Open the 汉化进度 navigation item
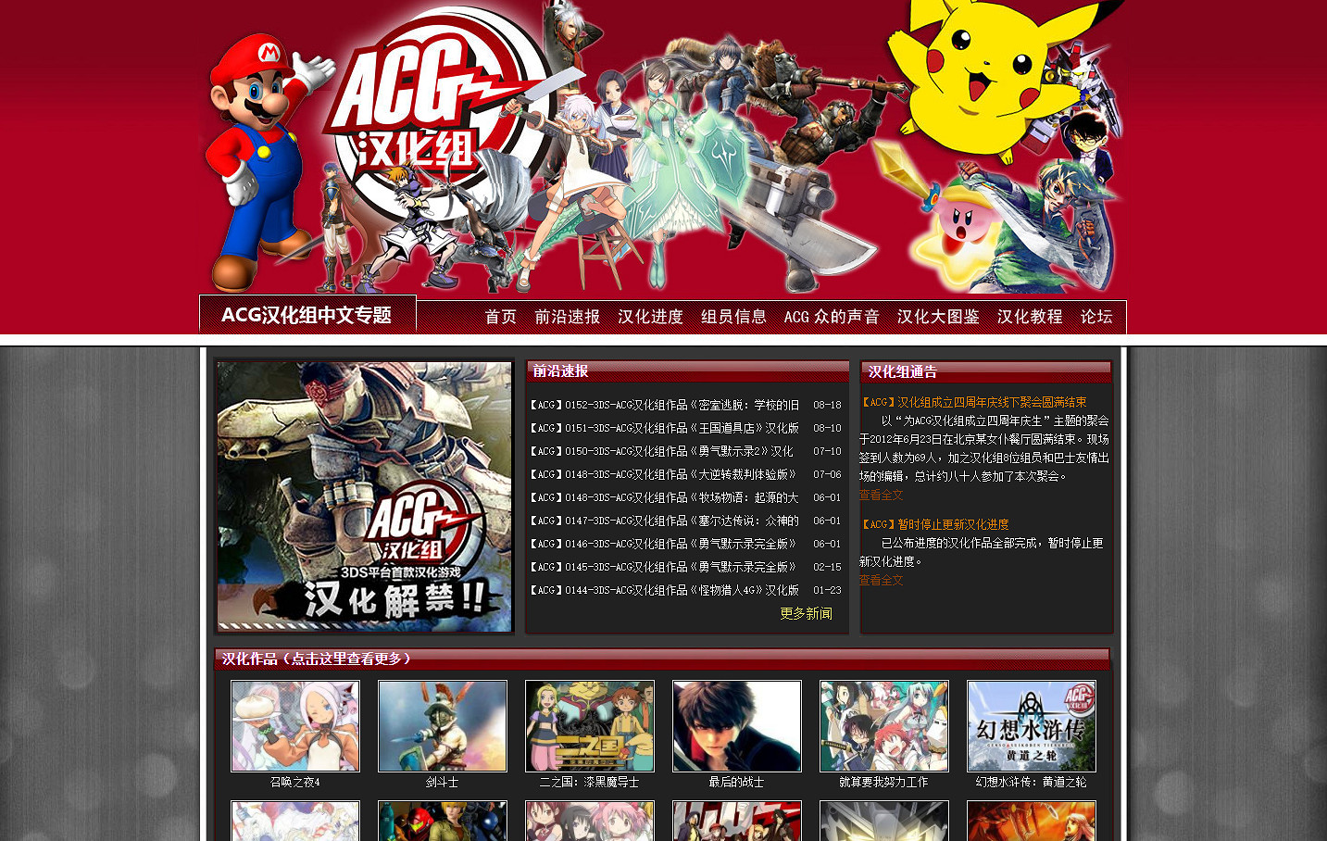Viewport: 1327px width, 841px height. (x=650, y=317)
